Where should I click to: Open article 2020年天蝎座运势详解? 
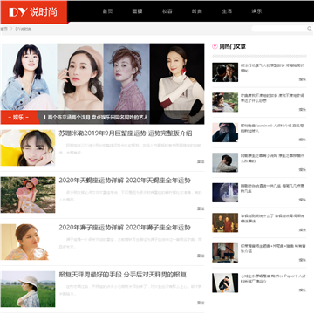click(x=125, y=181)
